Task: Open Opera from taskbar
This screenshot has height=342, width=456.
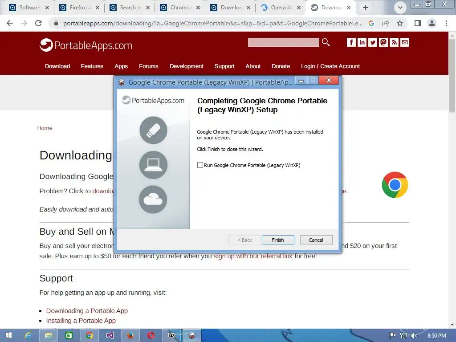Action: coord(151,335)
